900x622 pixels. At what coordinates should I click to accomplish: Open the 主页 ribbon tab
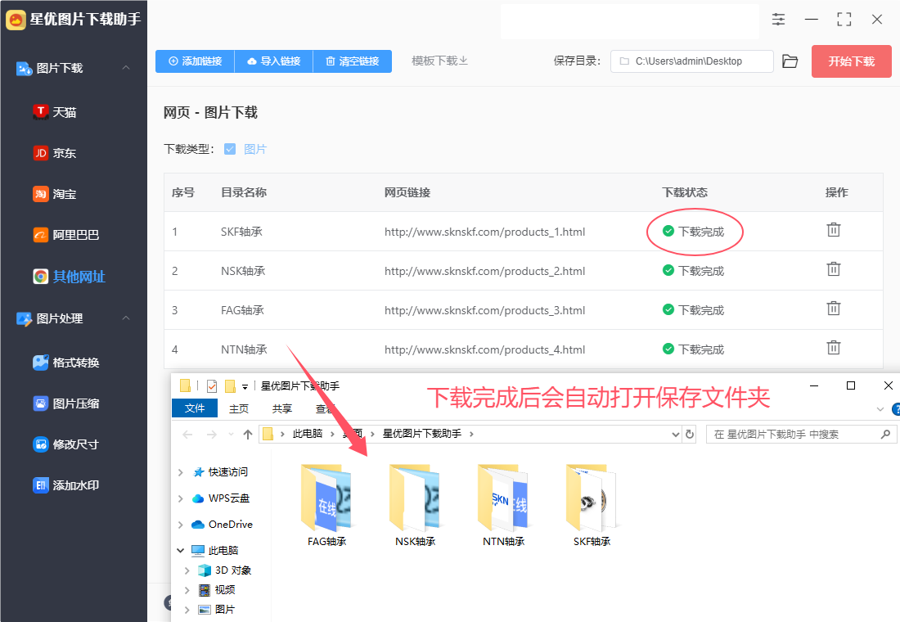pos(239,408)
